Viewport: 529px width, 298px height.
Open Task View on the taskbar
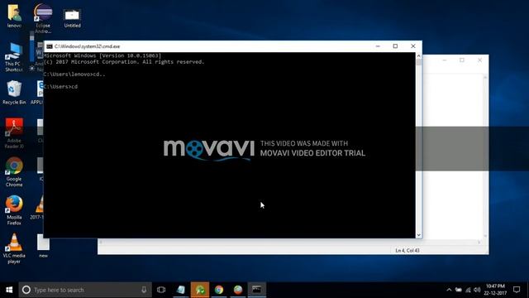[x=161, y=290]
